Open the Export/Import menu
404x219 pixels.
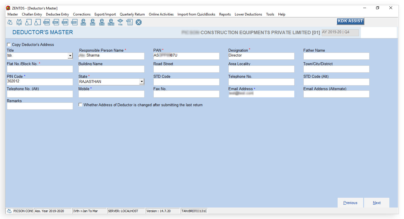[x=105, y=14]
